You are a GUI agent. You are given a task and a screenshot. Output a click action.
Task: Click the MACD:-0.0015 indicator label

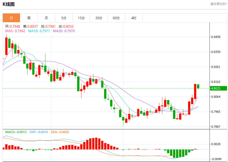coord(16,132)
